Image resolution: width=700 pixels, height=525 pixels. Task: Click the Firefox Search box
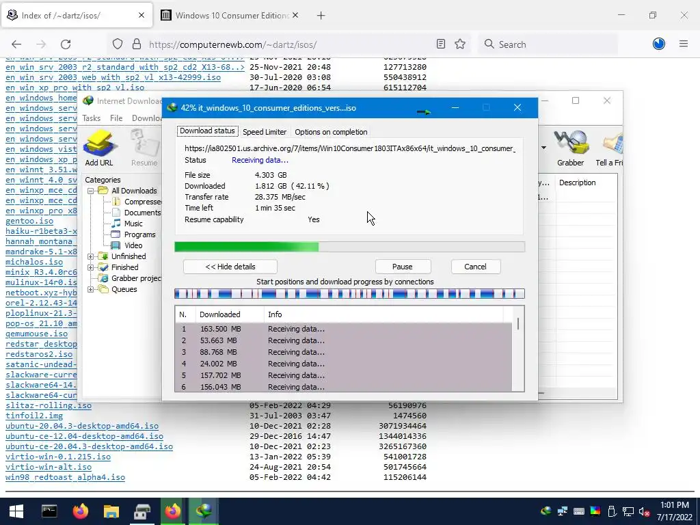tap(548, 44)
